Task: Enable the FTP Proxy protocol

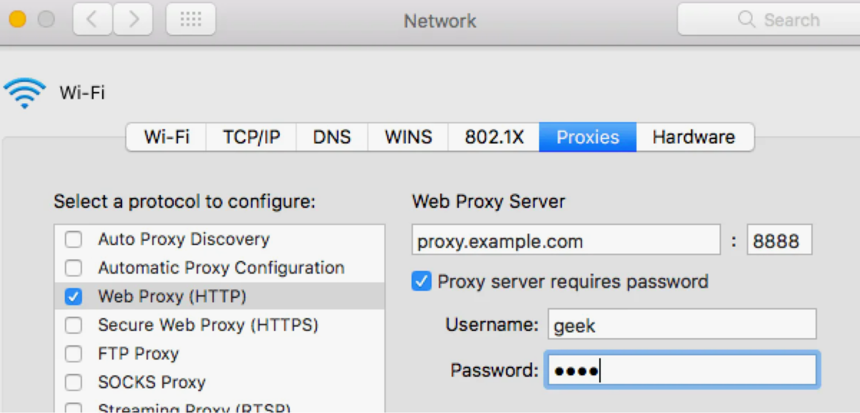Action: [x=73, y=354]
